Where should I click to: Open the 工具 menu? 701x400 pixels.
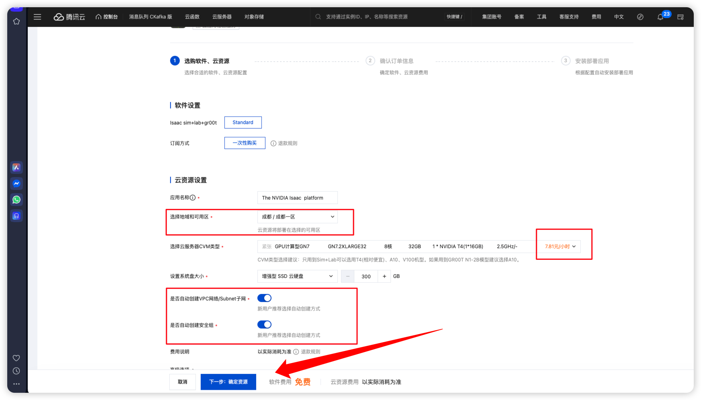click(542, 17)
